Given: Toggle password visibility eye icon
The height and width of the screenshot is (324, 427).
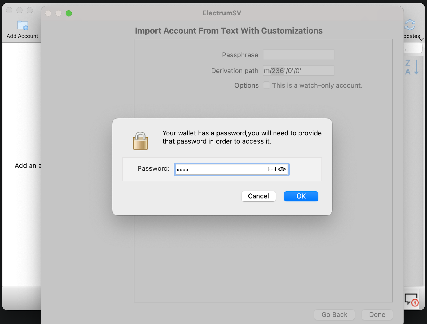Looking at the screenshot, I should click(282, 169).
